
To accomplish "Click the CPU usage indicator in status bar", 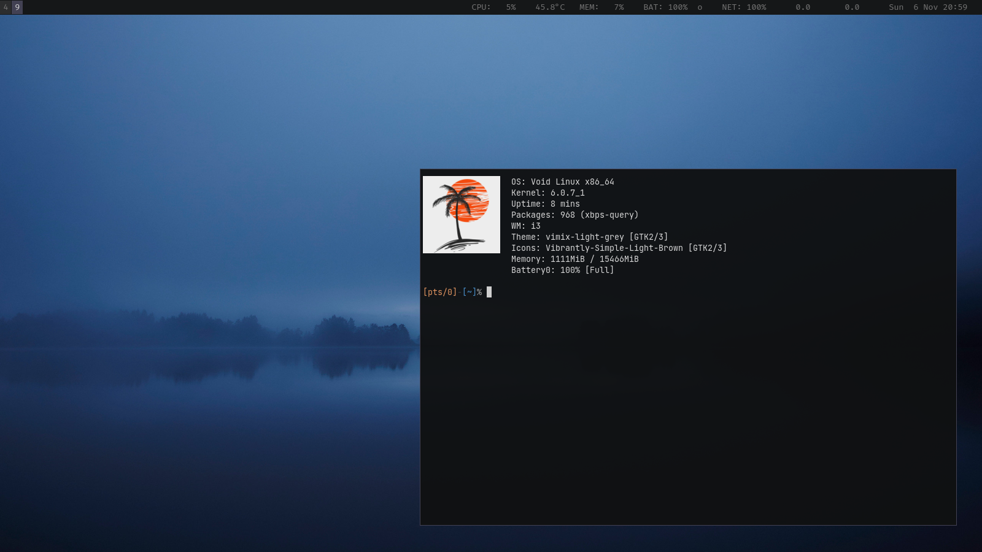I will tap(493, 7).
